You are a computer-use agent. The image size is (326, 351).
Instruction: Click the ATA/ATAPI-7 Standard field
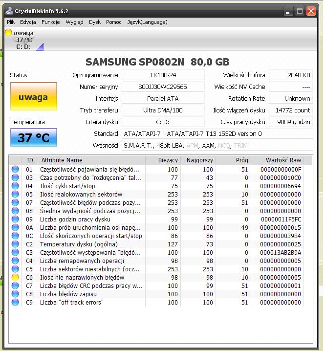click(217, 133)
